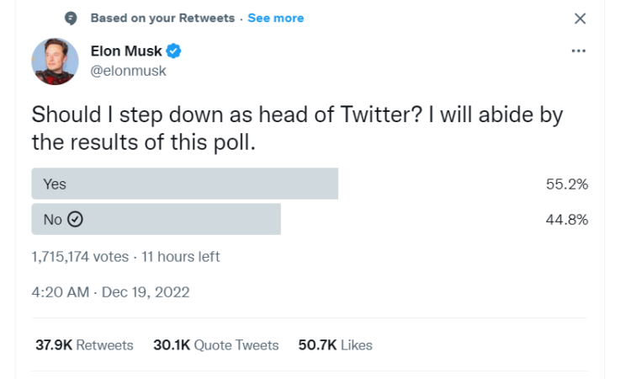
Task: Click the 44.8% No result percentage
Action: click(567, 220)
